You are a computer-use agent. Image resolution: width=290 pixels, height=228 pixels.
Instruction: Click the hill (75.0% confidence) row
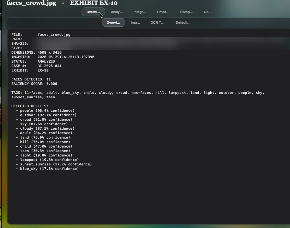[x=43, y=142]
